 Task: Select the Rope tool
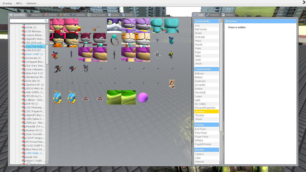[206, 52]
